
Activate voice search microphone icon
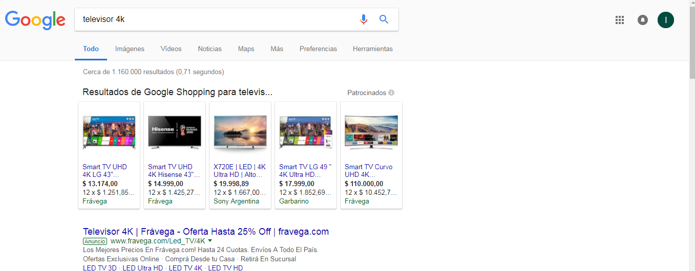point(364,19)
